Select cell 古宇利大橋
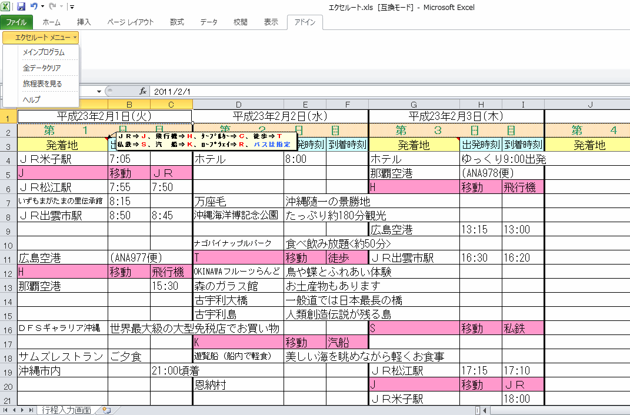Image resolution: width=630 pixels, height=415 pixels. click(238, 300)
